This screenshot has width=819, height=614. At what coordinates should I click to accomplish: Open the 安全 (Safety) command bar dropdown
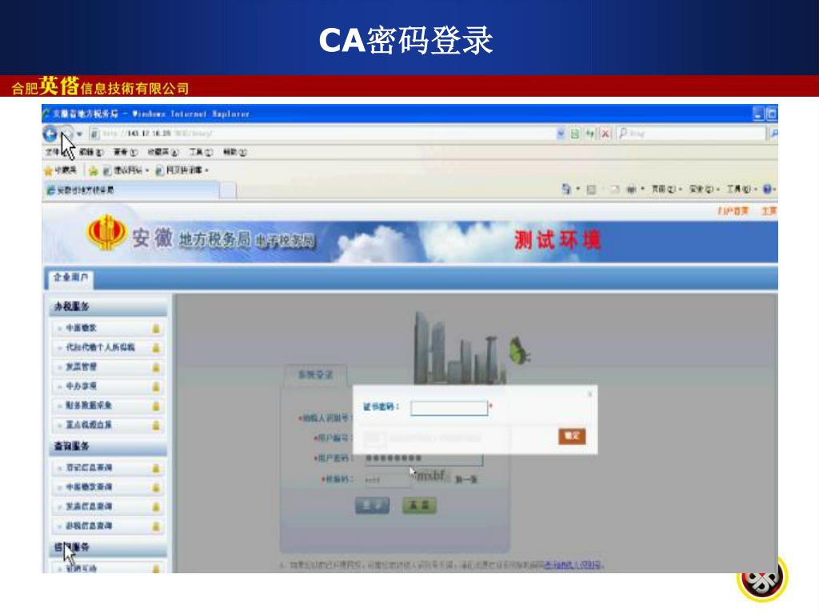[705, 189]
